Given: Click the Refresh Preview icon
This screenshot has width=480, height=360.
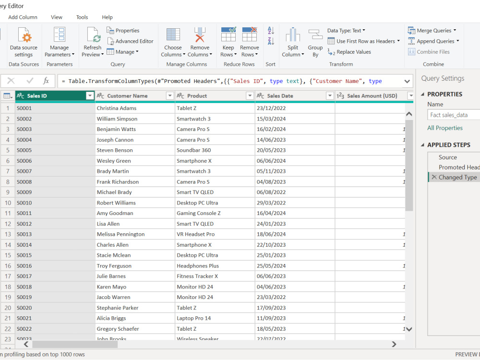Looking at the screenshot, I should 94,35.
